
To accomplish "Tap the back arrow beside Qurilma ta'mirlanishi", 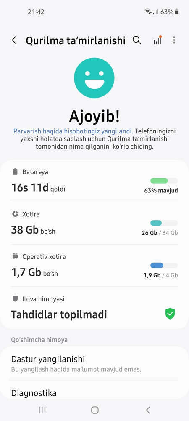I will [x=14, y=40].
